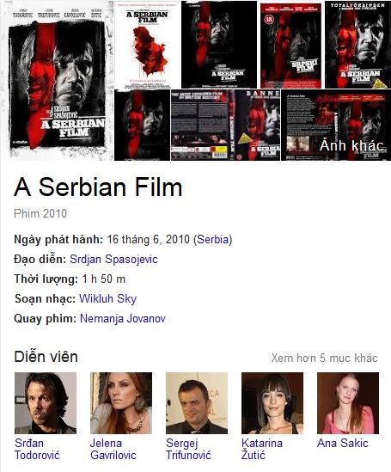Open the Banned DVD cover image
The height and width of the screenshot is (472, 391).
pos(225,125)
